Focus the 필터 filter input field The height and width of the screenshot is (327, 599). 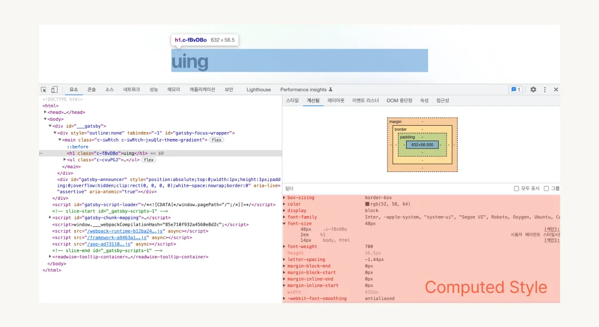click(x=398, y=189)
